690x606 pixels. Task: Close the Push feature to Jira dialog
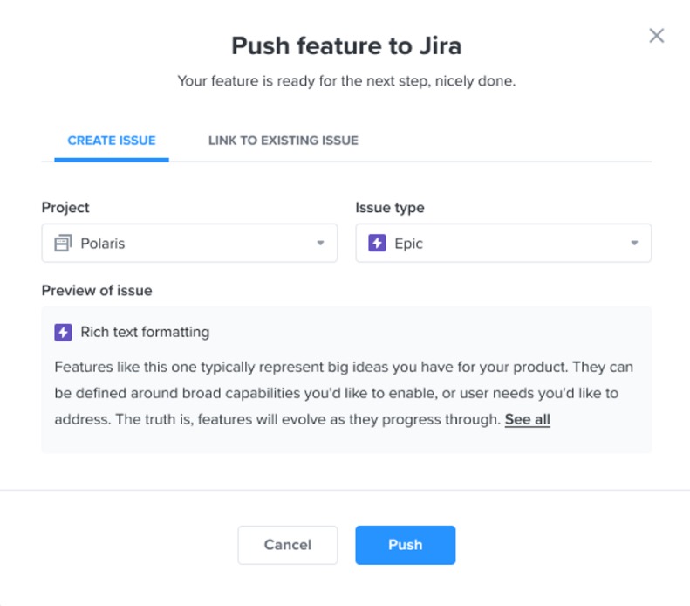pyautogui.click(x=657, y=36)
